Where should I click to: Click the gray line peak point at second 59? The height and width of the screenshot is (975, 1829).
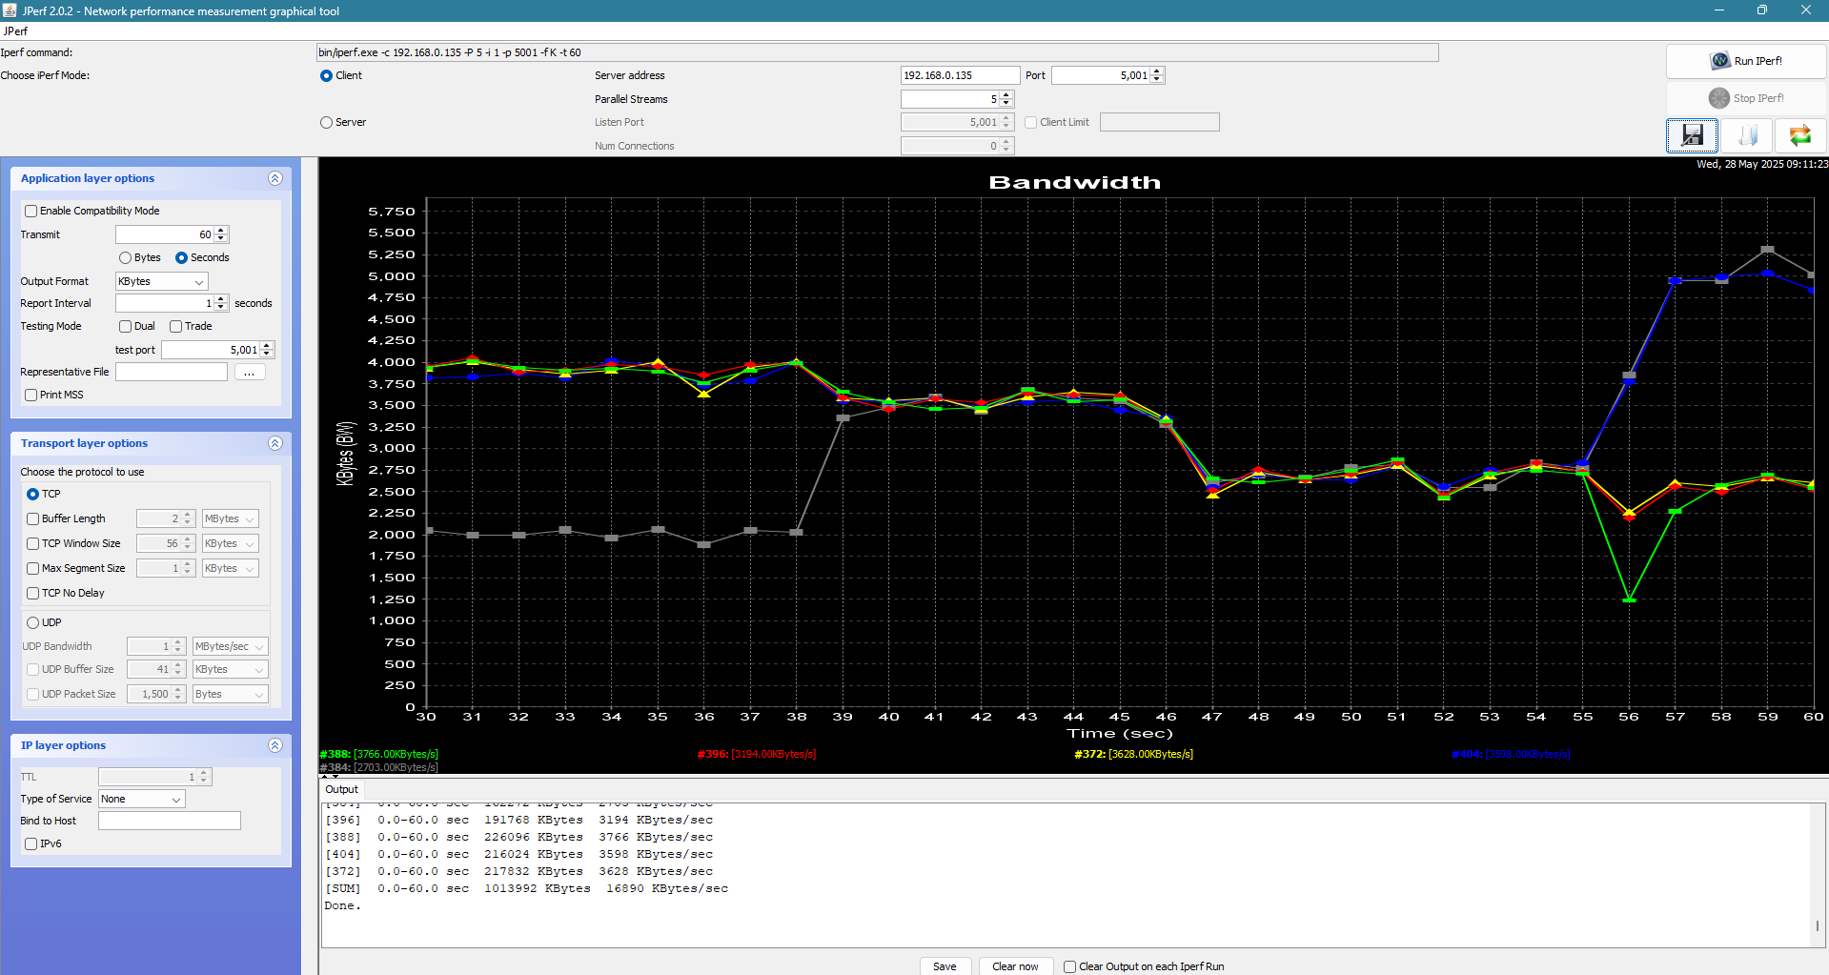tap(1768, 250)
